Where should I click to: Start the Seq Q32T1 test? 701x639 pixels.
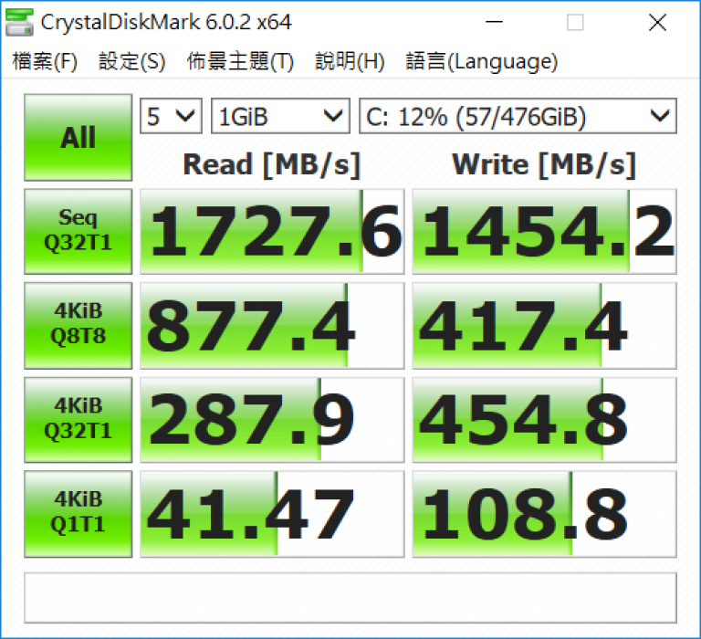tap(78, 231)
